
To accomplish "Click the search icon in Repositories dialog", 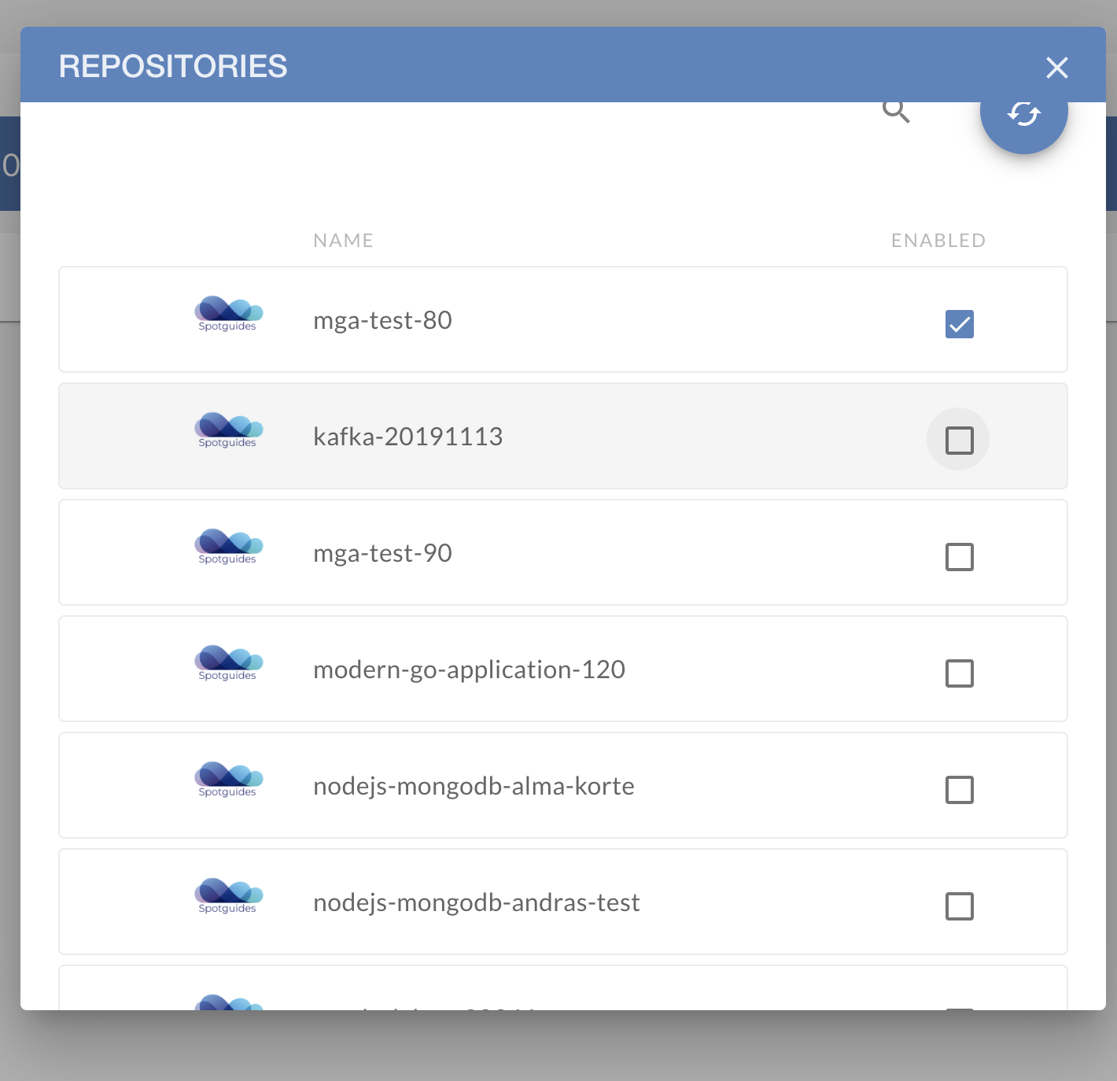I will (896, 111).
